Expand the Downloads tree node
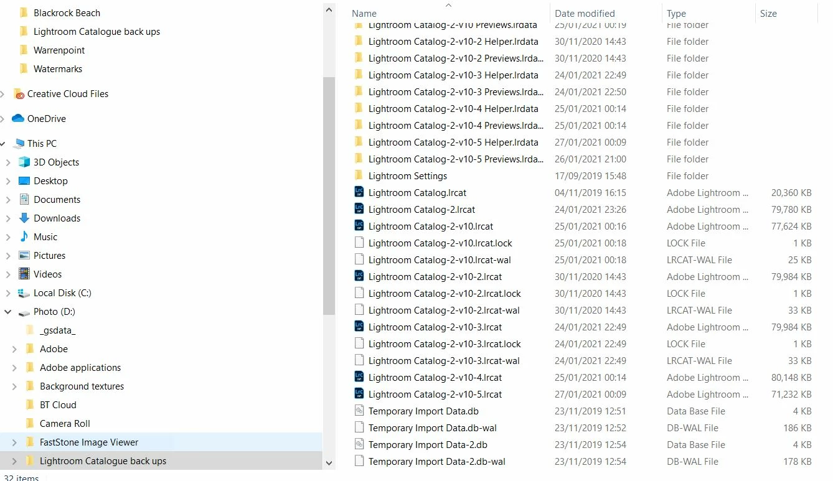Screen dimensions: 833x481 click(x=7, y=218)
